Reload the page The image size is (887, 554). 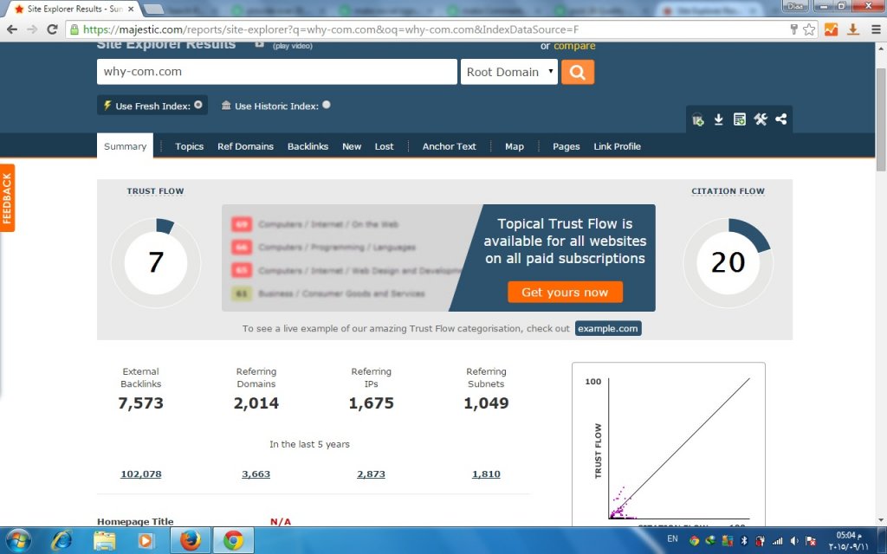(52, 29)
